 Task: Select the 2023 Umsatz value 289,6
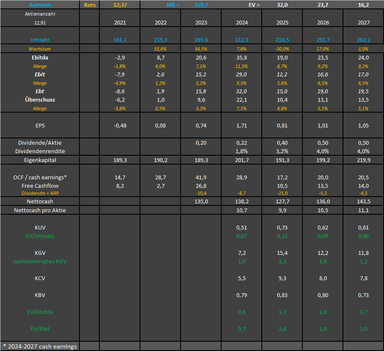(201, 40)
